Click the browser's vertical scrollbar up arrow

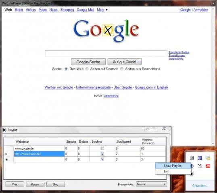[x=213, y=8]
